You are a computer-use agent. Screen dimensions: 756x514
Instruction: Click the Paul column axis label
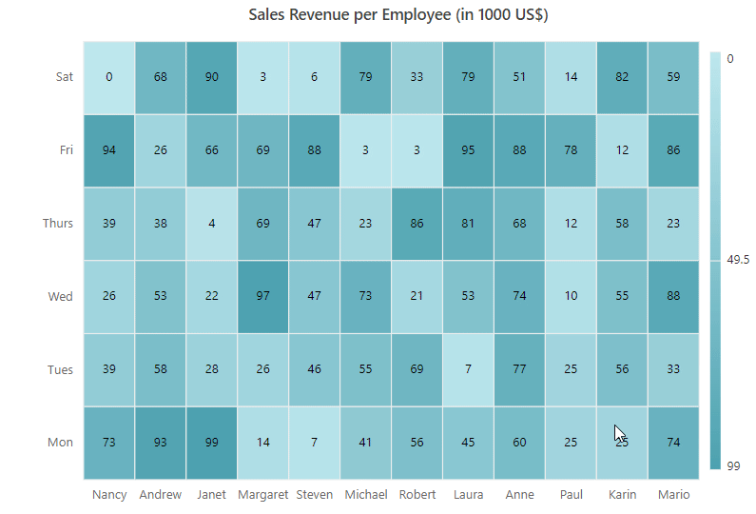click(x=572, y=495)
